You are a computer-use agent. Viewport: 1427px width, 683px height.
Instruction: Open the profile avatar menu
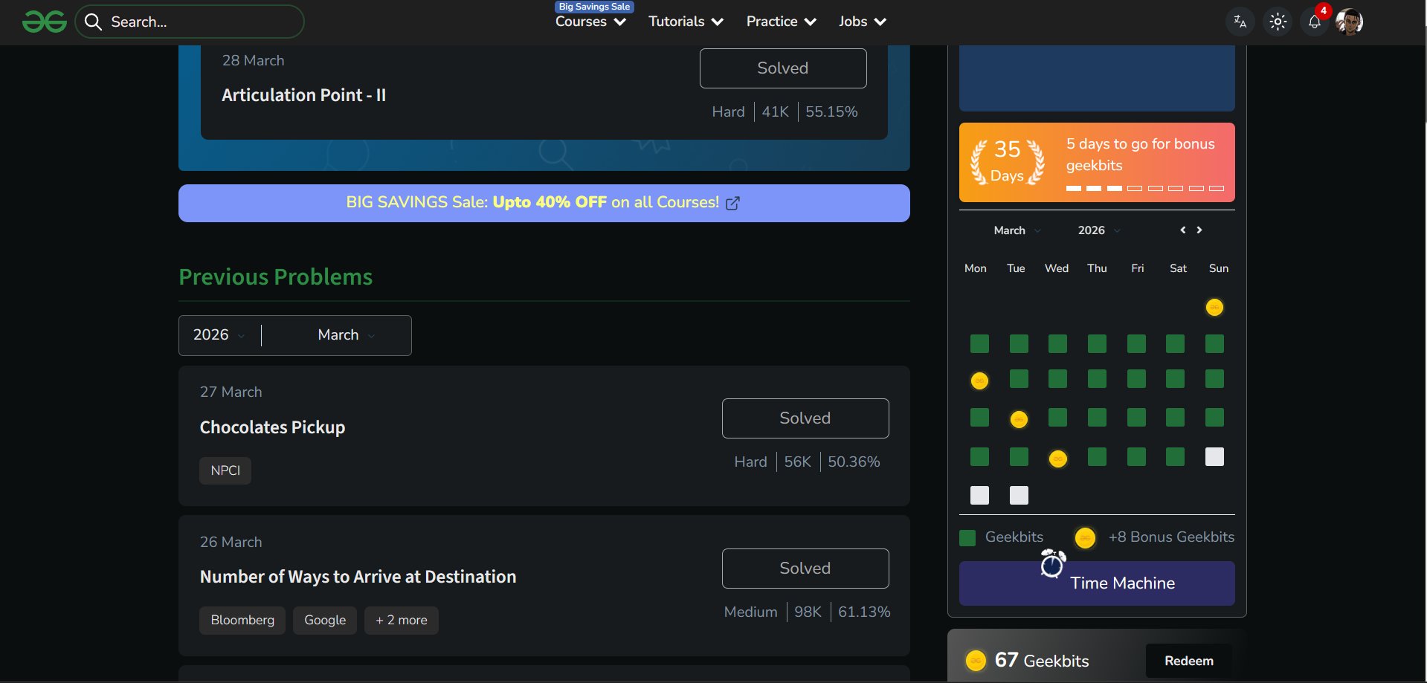(1349, 22)
